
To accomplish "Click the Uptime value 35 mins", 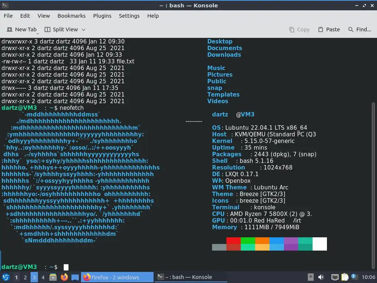I will 256,147.
